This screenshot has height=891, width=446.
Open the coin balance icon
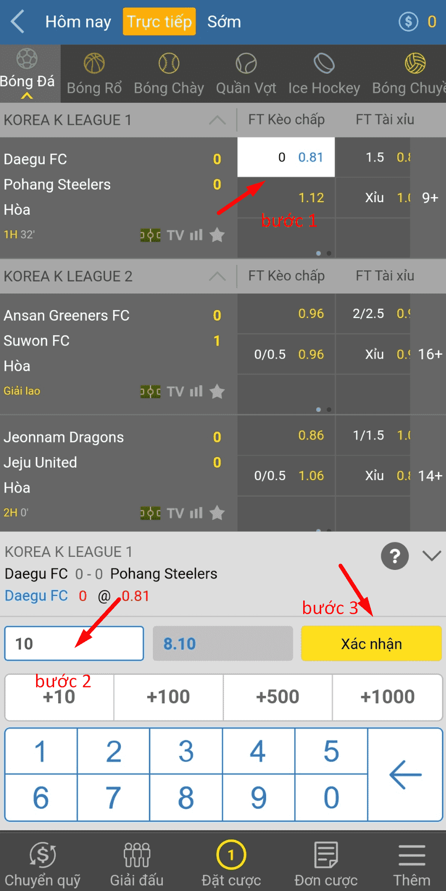click(408, 22)
